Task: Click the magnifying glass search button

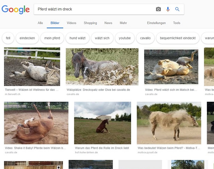Action: [177, 9]
